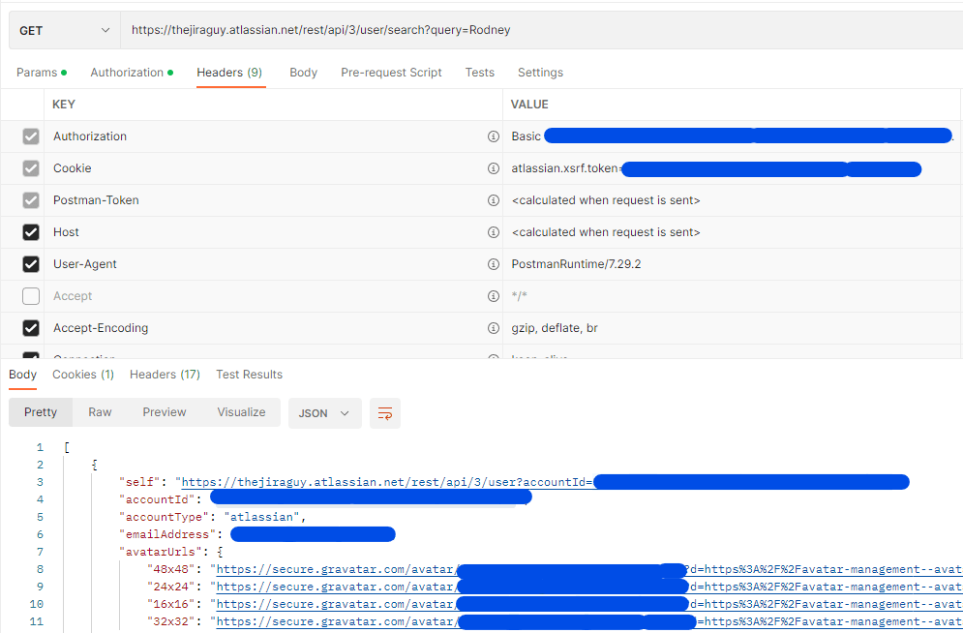Open the JSON format dropdown

pos(324,413)
